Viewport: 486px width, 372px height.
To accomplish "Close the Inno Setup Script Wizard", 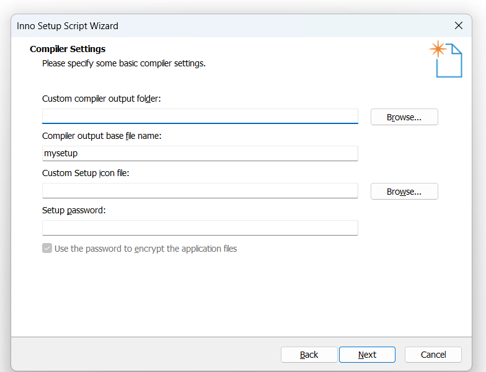I will coord(459,25).
